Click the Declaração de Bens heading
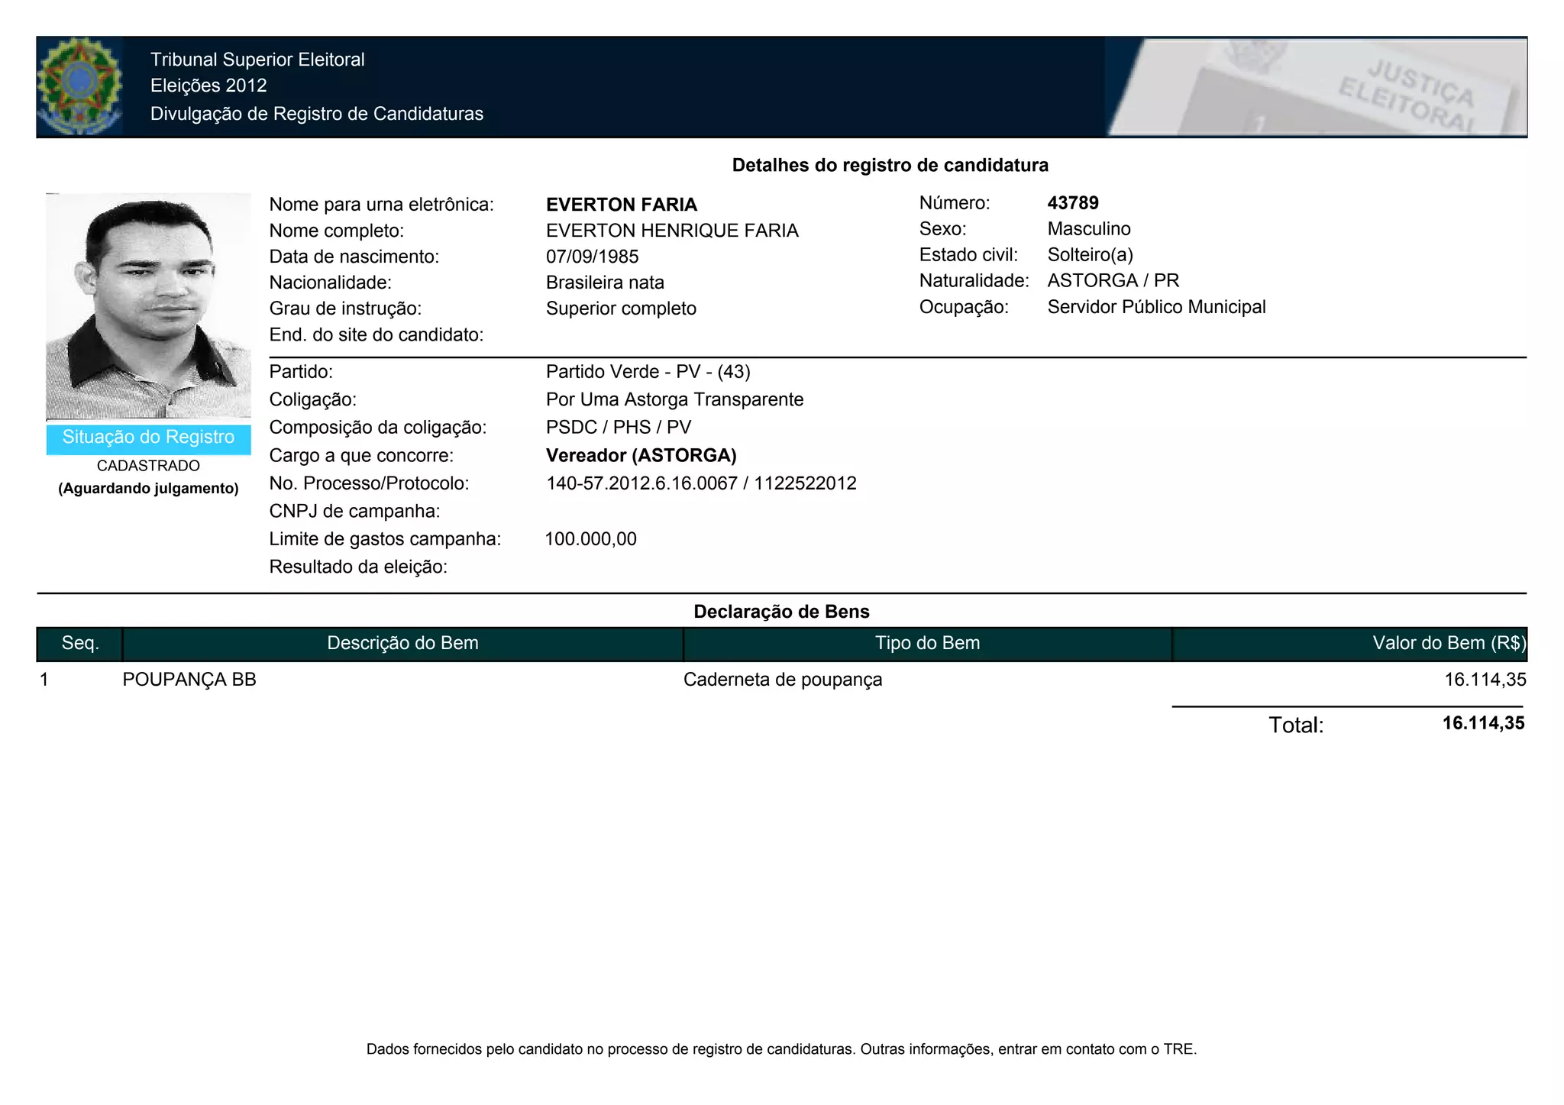1564x1105 pixels. coord(781,612)
